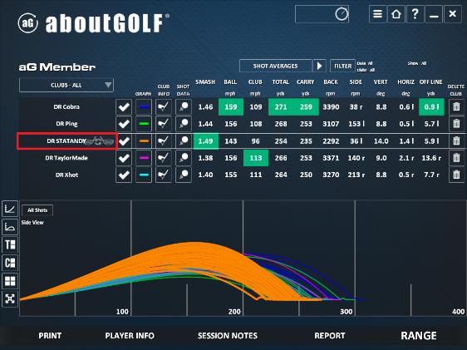This screenshot has height=350, width=467.
Task: Expand graph to fullscreen icon
Action: point(10,298)
